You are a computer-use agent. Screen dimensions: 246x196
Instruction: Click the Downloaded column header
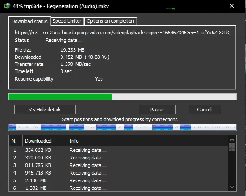click(45, 141)
